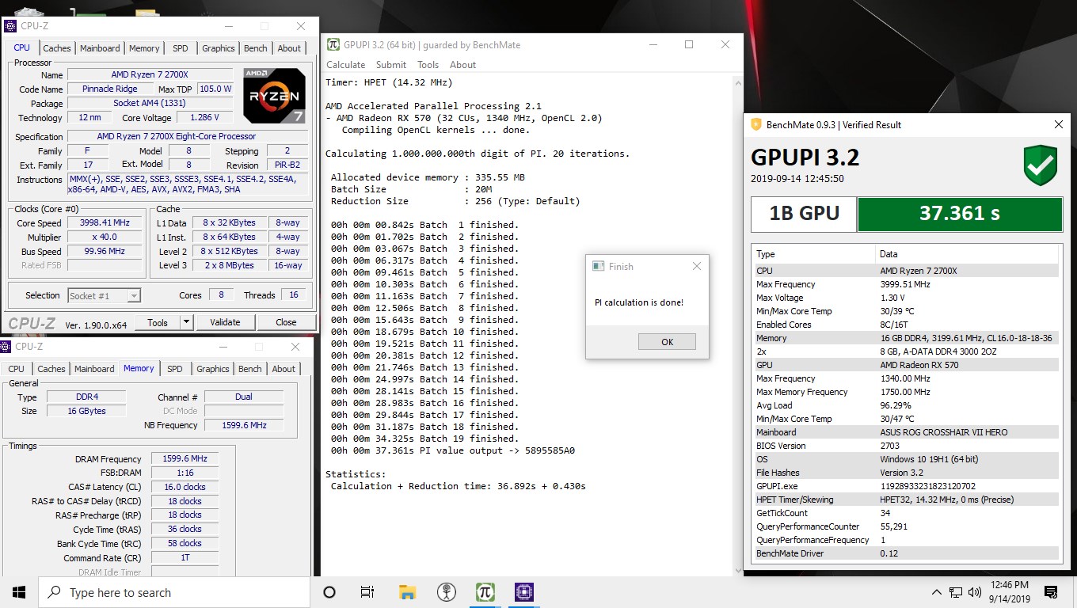Open BenchMate taskbar app icon
1077x608 pixels.
[447, 592]
